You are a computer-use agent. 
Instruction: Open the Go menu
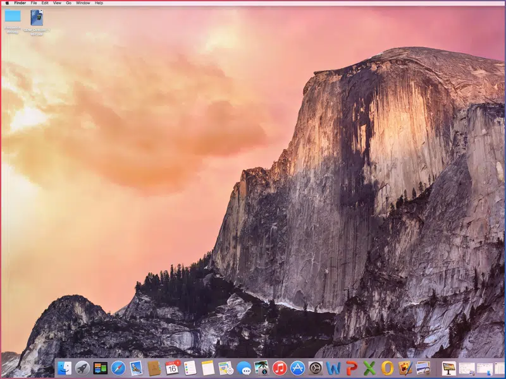[69, 3]
